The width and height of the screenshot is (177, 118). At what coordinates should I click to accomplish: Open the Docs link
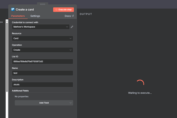tap(67, 16)
